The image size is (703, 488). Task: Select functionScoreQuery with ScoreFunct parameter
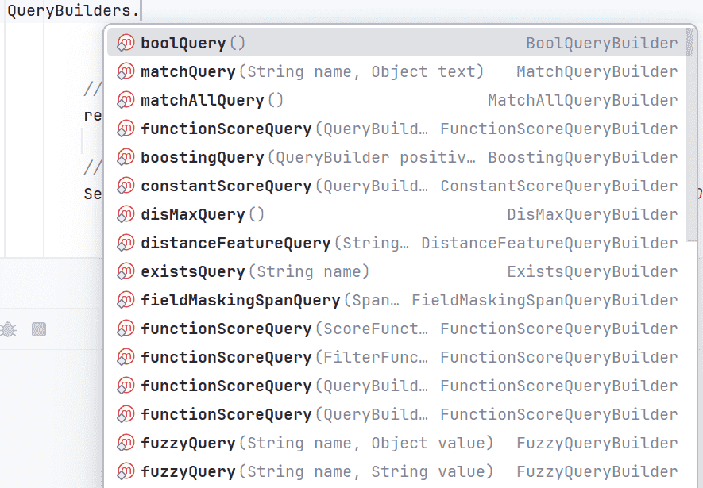[x=226, y=329]
